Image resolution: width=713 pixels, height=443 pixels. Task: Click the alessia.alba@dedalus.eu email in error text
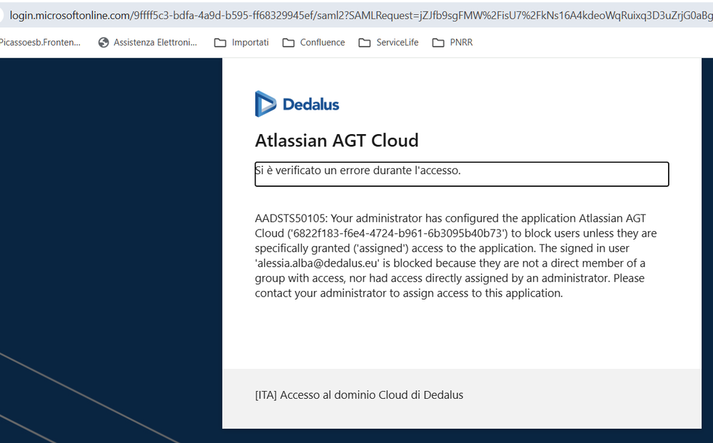pos(318,263)
